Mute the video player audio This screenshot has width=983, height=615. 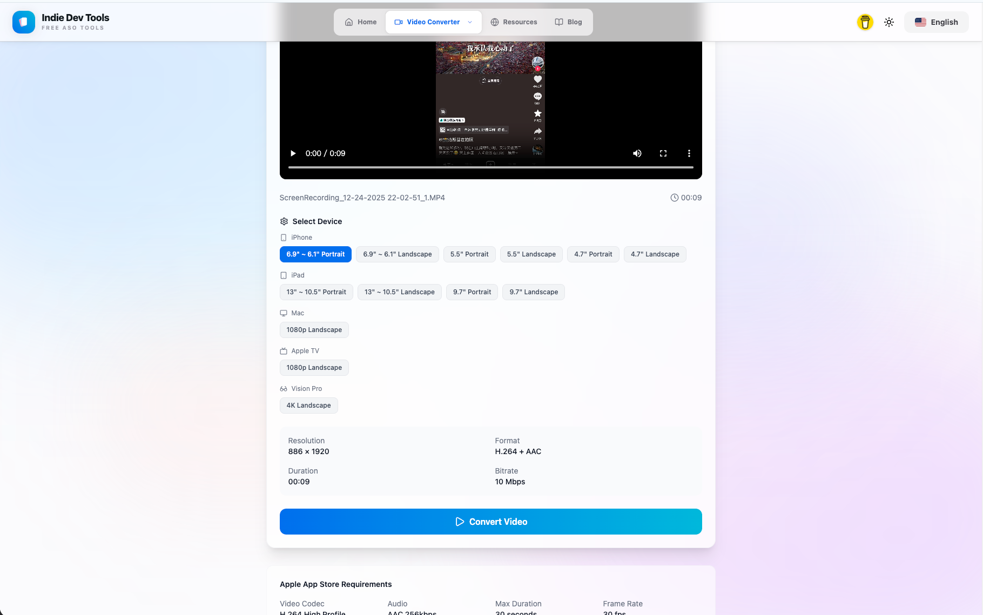click(637, 153)
